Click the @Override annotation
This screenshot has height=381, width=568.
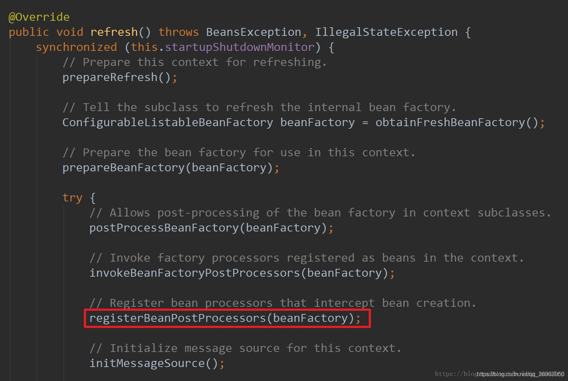point(39,17)
